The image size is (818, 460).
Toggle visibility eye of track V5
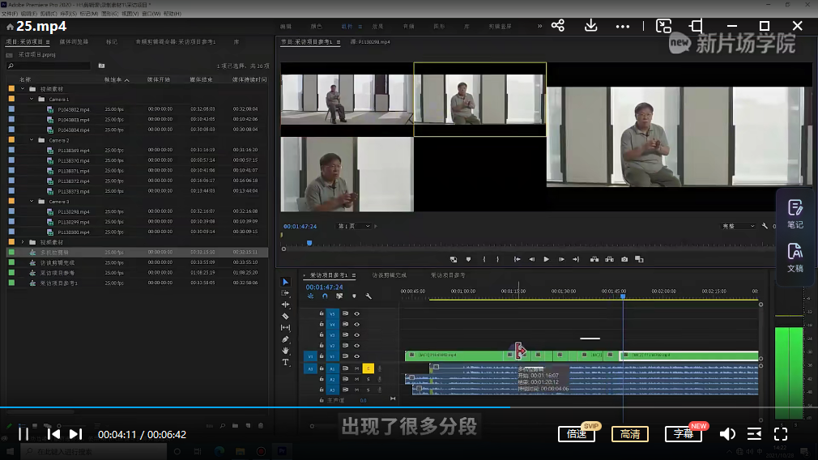(x=357, y=314)
